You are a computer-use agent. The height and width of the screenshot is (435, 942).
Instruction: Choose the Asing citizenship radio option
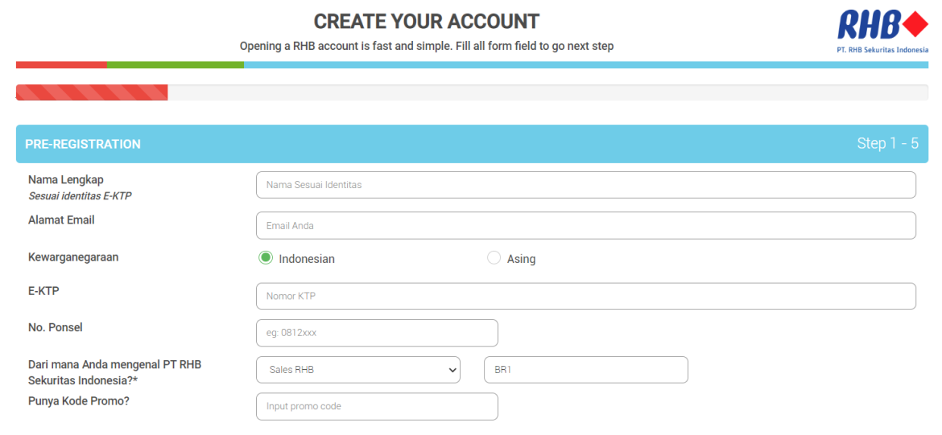(494, 258)
